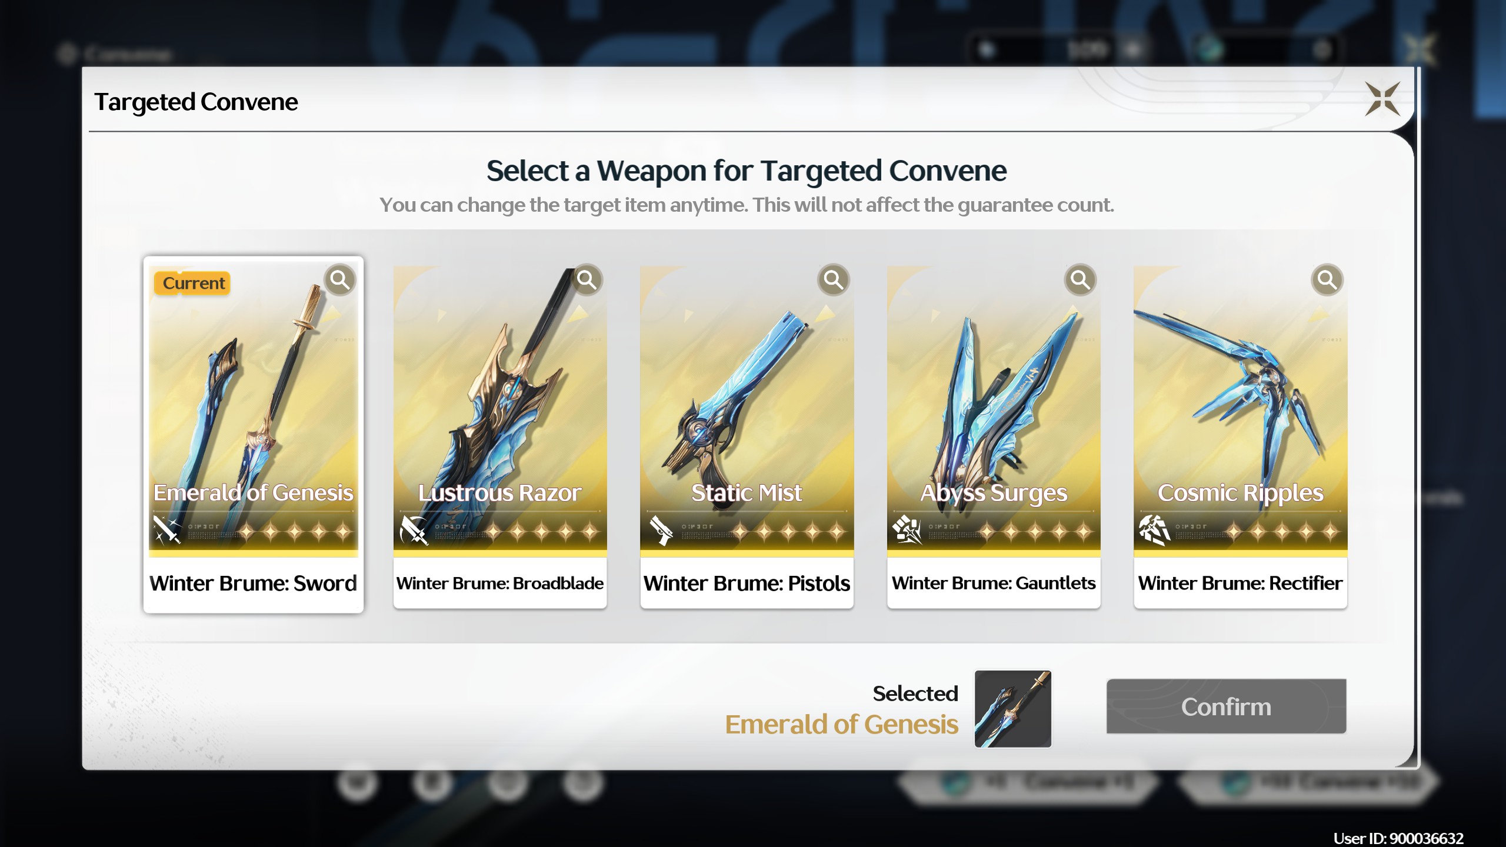Screen dimensions: 1506x847
Task: Click the broadblade weapon-type icon
Action: click(x=414, y=530)
